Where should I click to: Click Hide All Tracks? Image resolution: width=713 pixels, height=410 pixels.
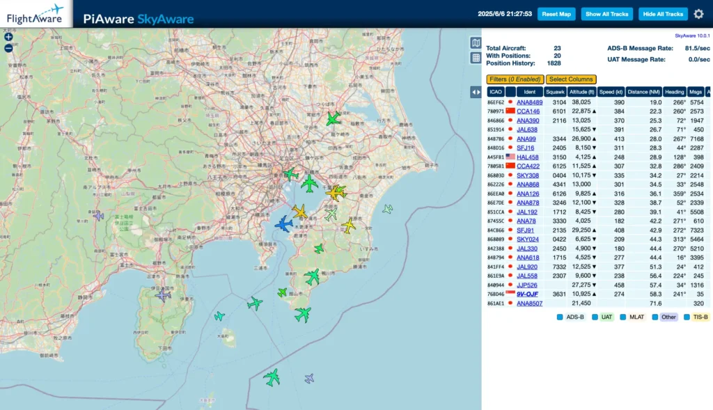pyautogui.click(x=663, y=14)
